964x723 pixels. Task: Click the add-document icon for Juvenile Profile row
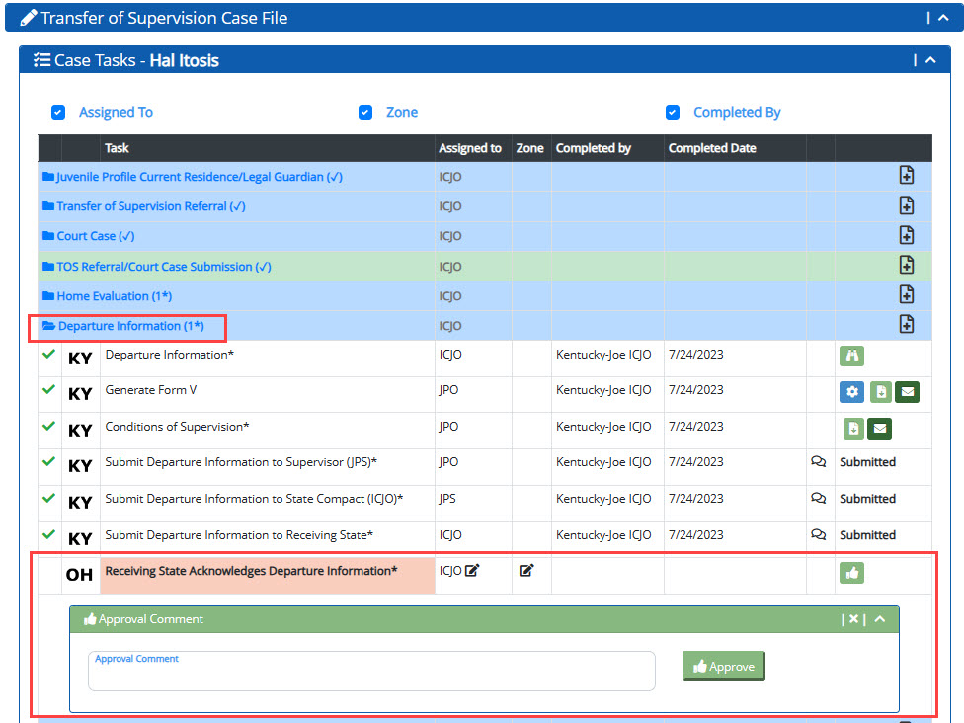(x=906, y=175)
